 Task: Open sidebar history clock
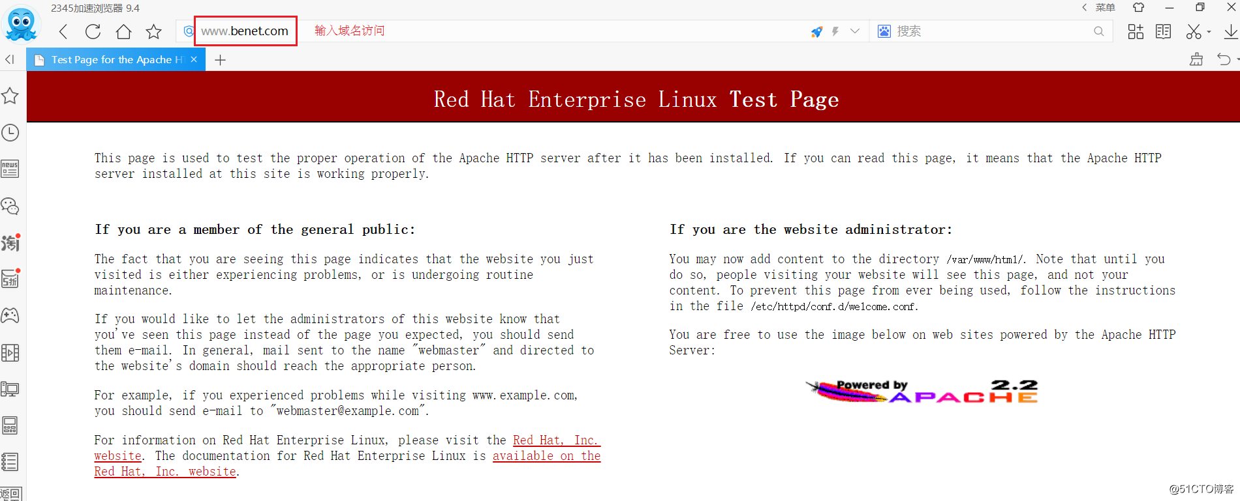pyautogui.click(x=10, y=133)
